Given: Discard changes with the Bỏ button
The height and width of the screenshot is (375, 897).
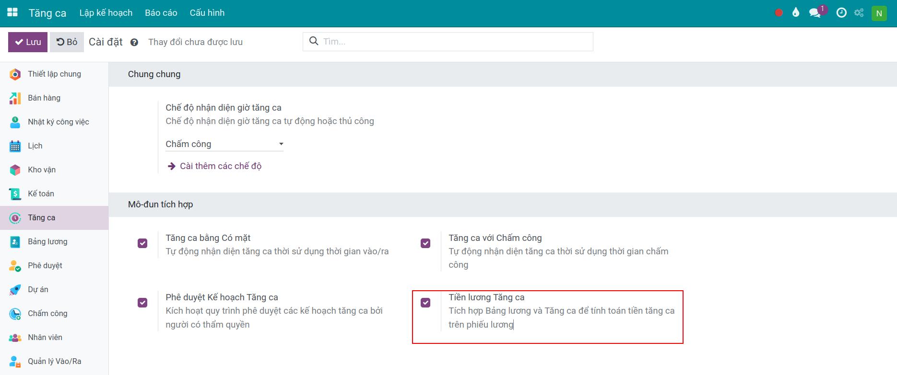Looking at the screenshot, I should pos(67,42).
